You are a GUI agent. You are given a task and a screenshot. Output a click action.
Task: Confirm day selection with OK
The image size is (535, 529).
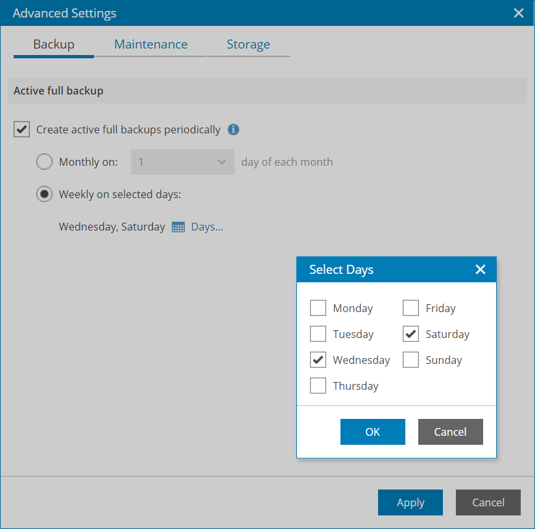click(372, 432)
